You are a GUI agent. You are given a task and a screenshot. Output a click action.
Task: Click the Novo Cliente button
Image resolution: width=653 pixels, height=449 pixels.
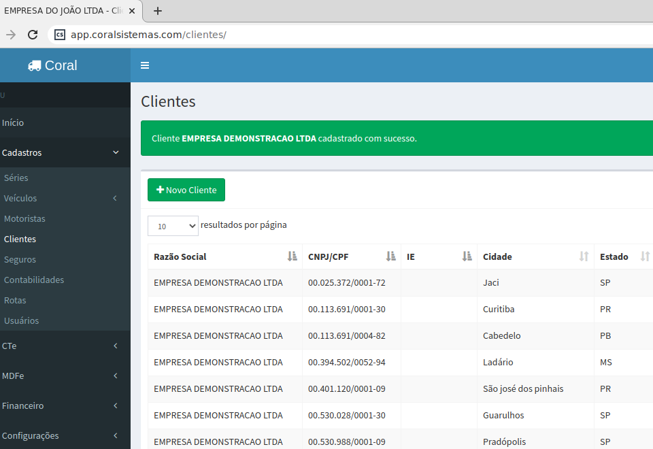pos(186,190)
